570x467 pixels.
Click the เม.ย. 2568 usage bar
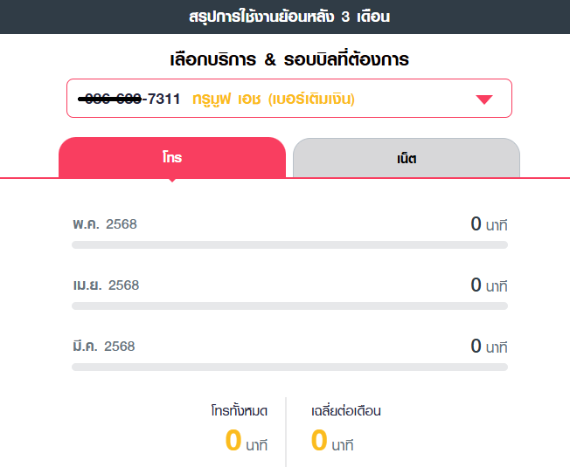pyautogui.click(x=289, y=306)
